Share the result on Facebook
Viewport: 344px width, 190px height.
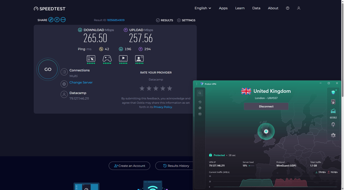pos(57,20)
